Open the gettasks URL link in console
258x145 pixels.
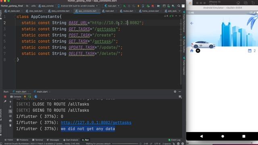[x=96, y=122]
